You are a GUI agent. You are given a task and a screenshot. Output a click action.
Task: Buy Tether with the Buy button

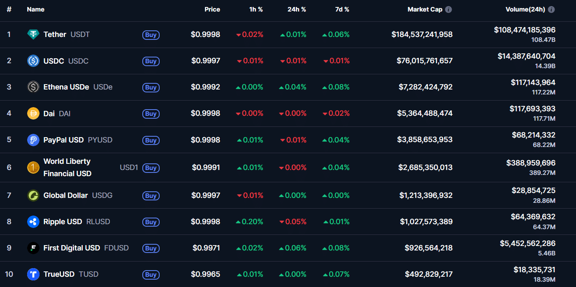[x=151, y=35]
